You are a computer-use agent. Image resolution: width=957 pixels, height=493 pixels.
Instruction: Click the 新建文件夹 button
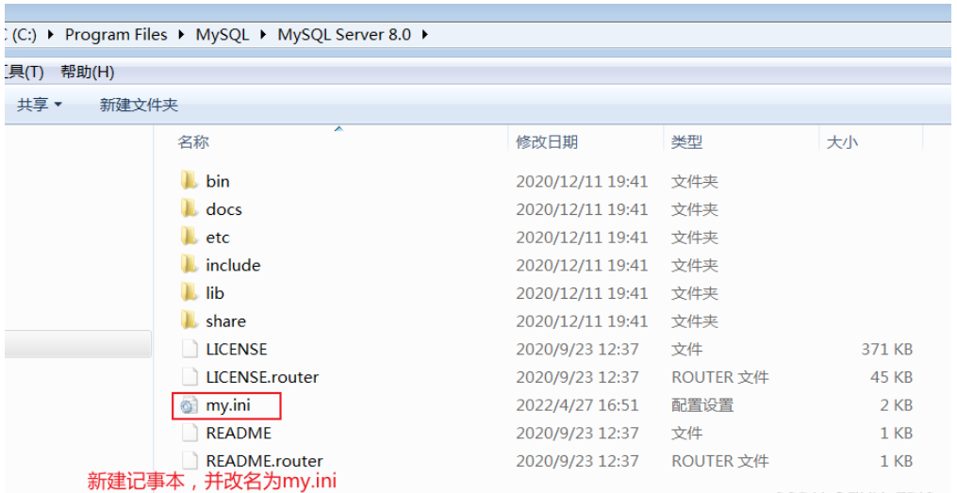(x=139, y=105)
